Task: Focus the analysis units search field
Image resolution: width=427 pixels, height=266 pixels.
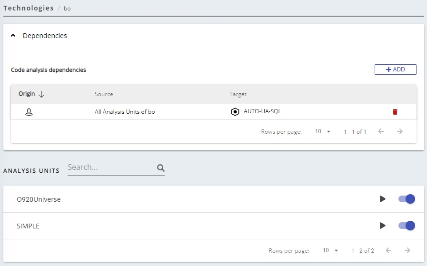Action: coord(110,167)
